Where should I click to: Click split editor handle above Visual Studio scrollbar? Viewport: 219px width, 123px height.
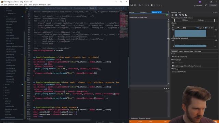[x=168, y=20]
